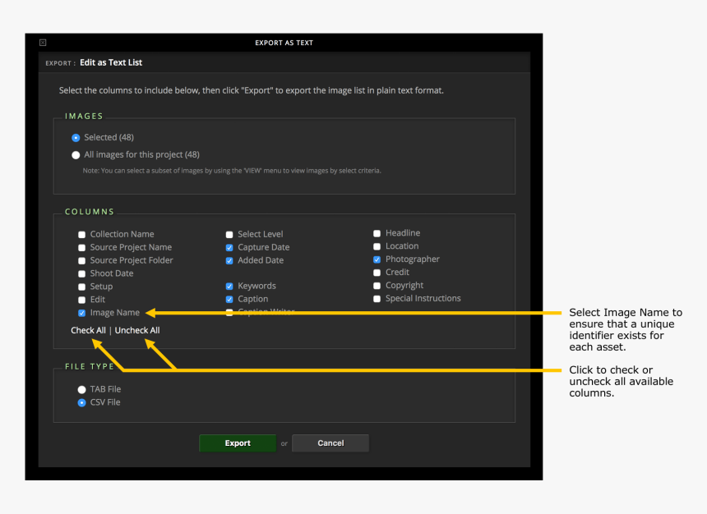Uncheck the Keywords column

click(229, 287)
